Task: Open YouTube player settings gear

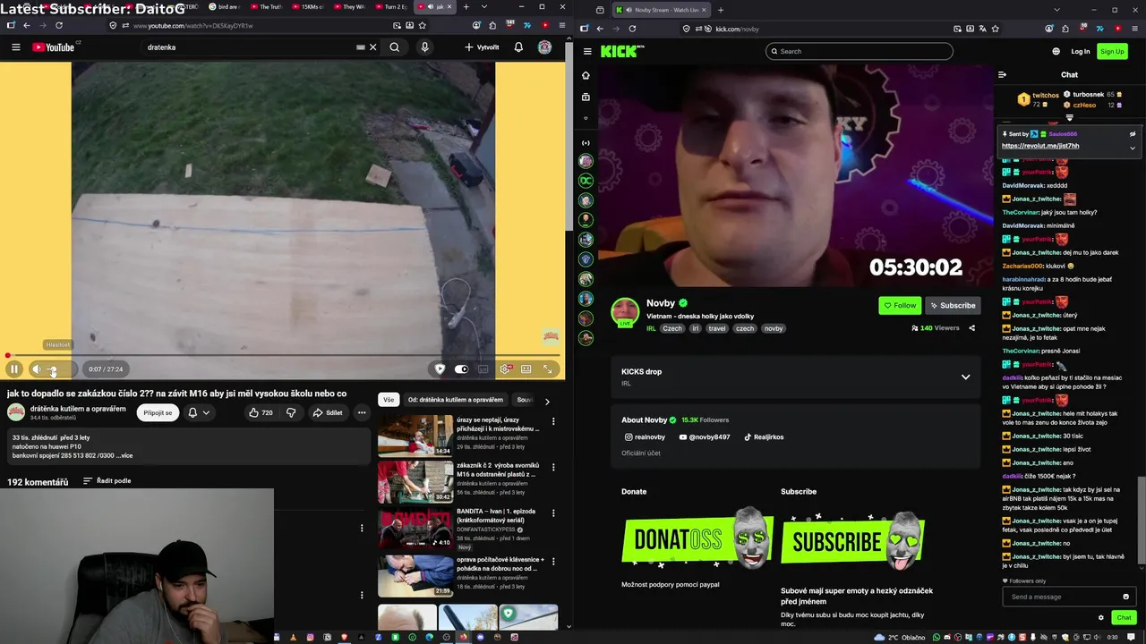Action: click(x=506, y=369)
